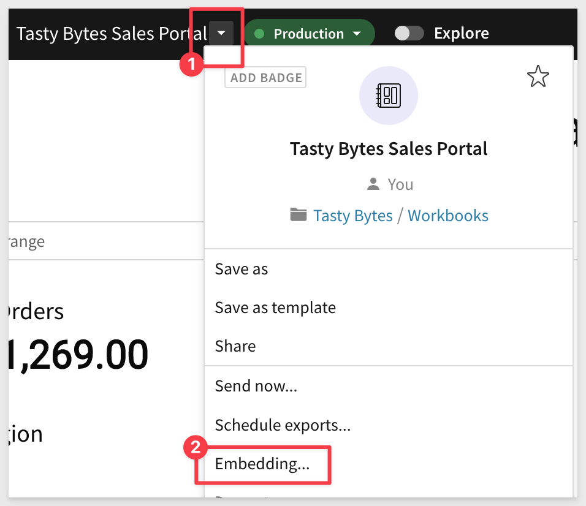Expand the Production version dropdown
The width and height of the screenshot is (586, 506).
[357, 34]
